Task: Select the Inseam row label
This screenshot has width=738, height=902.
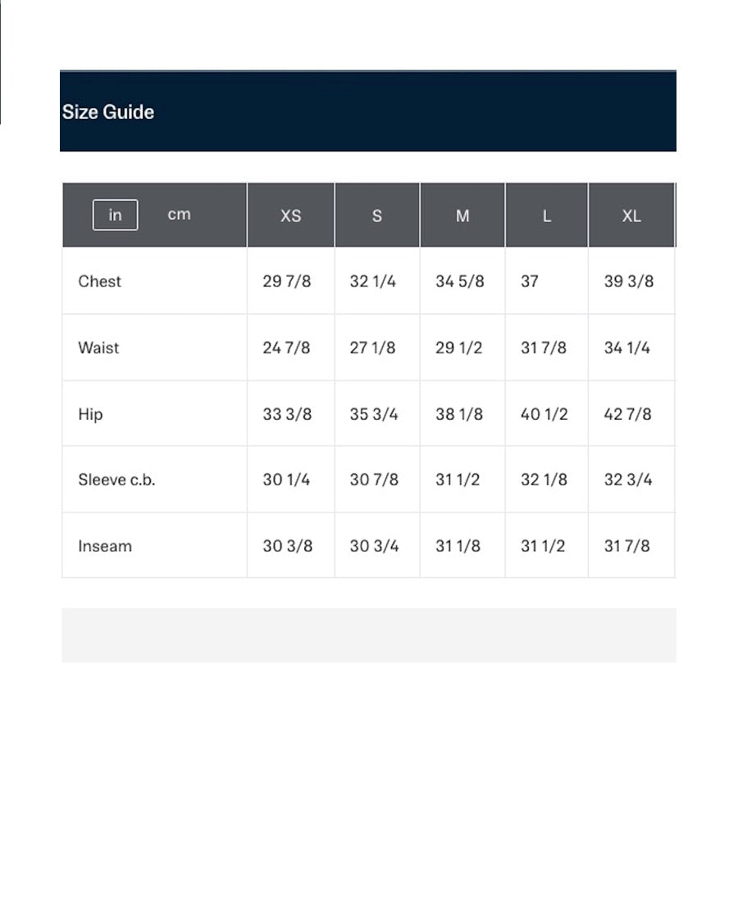Action: point(105,546)
